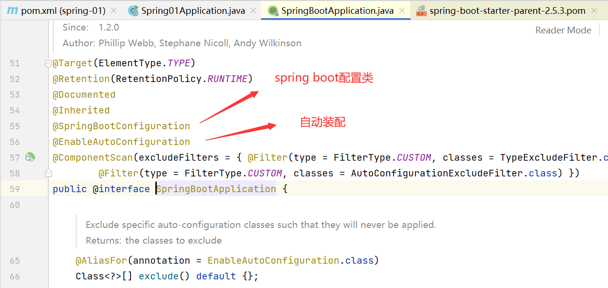608x288 pixels.
Task: Click the rendered doc text 'Returns: the classes to exclude'
Action: pyautogui.click(x=153, y=240)
